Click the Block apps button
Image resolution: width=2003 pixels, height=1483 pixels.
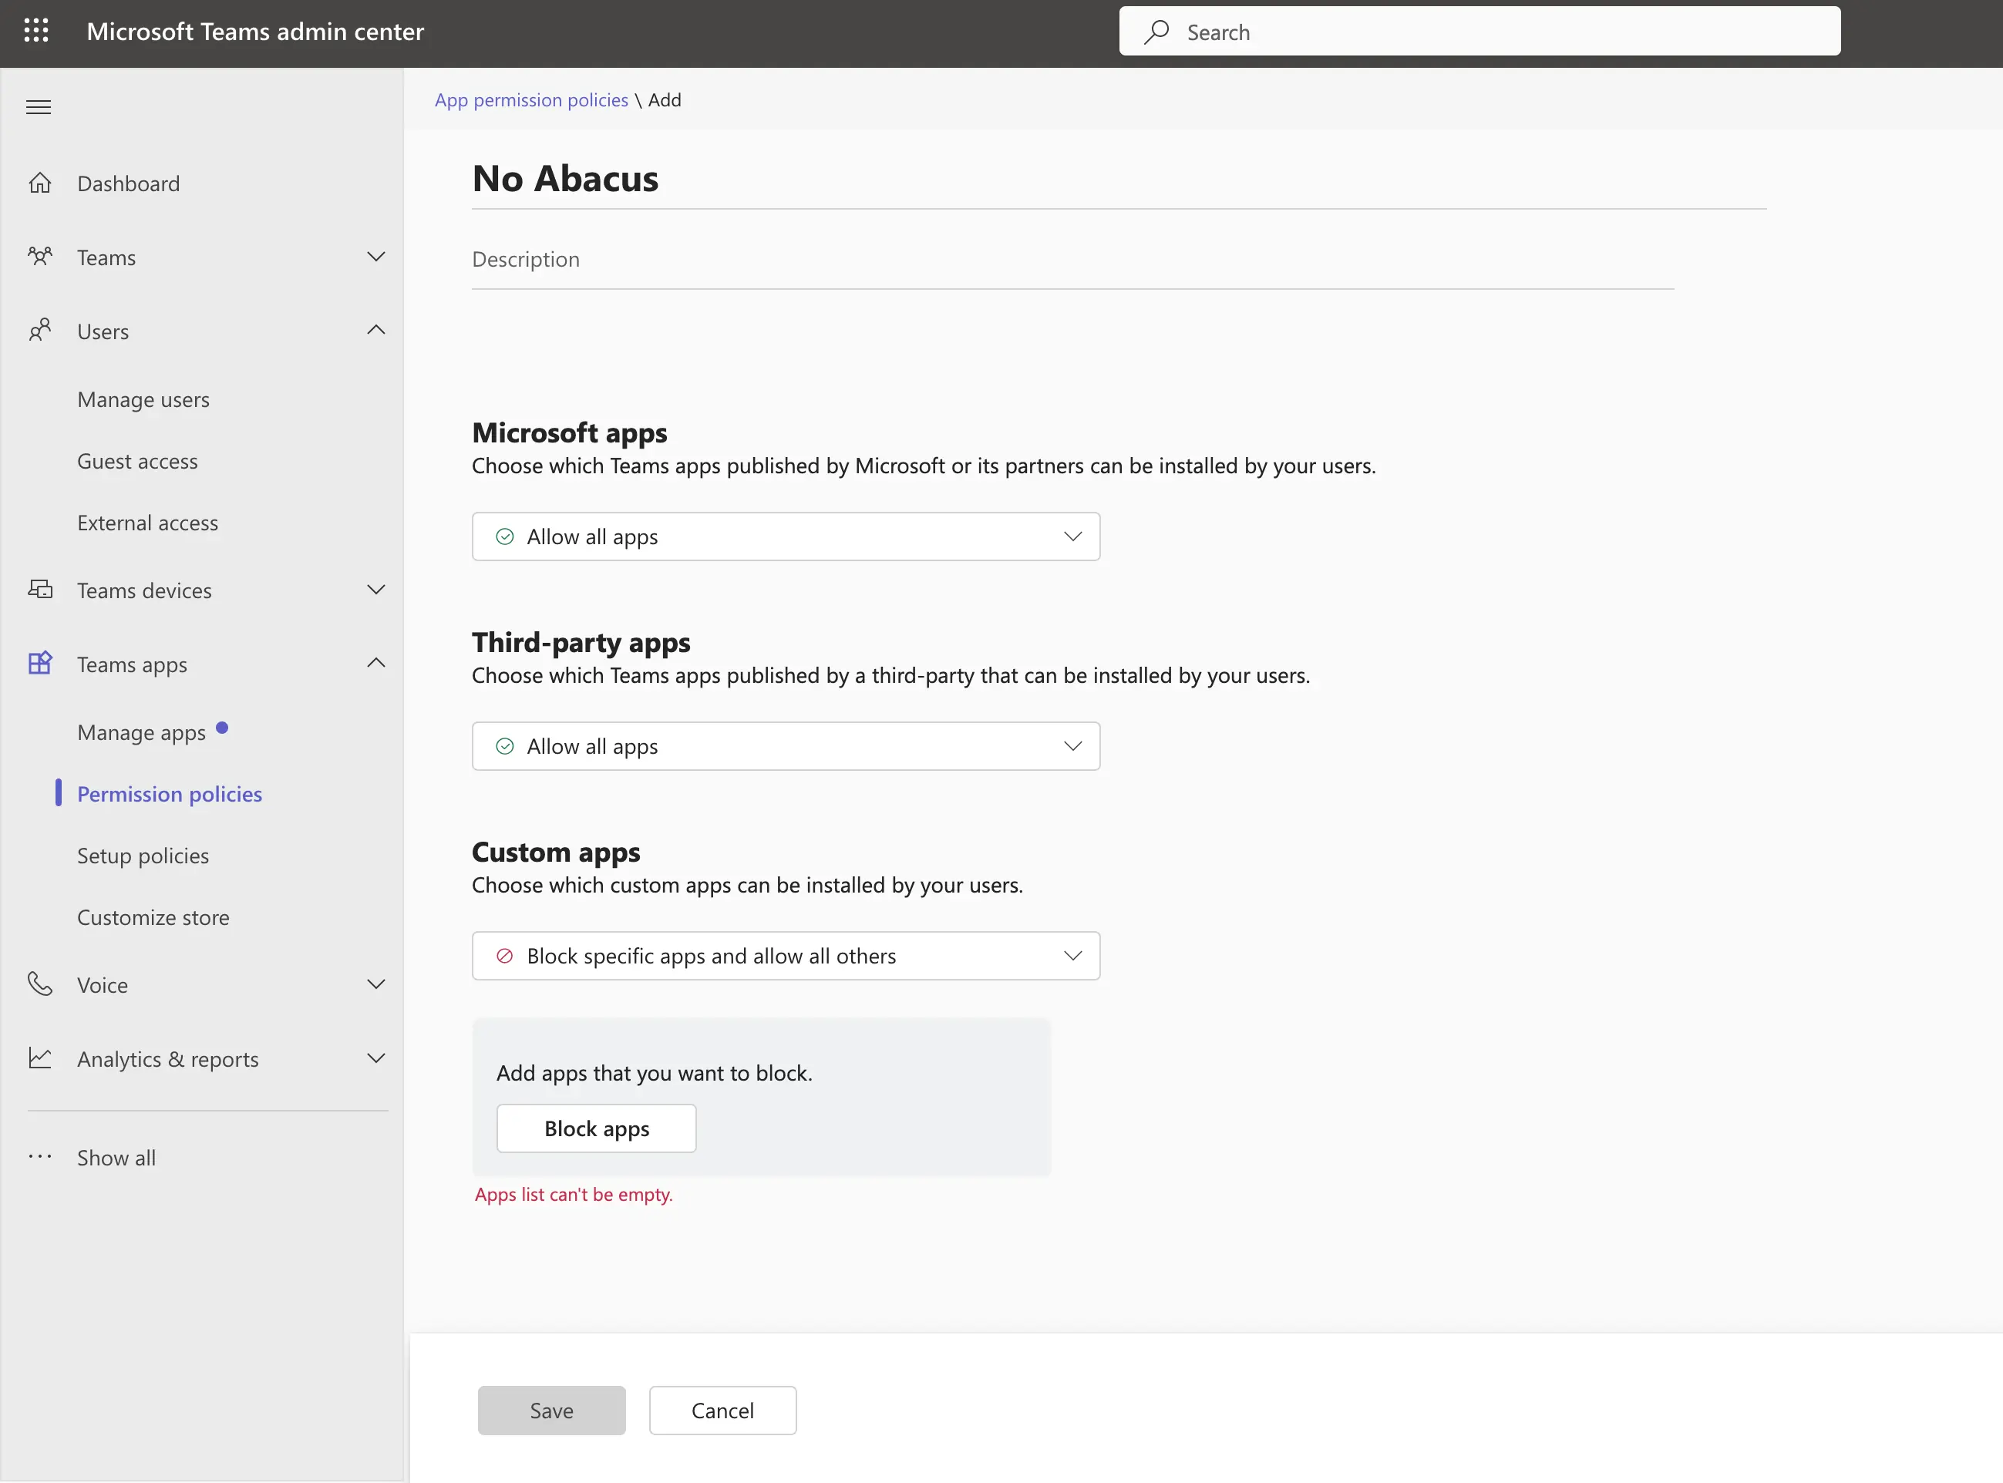click(595, 1128)
